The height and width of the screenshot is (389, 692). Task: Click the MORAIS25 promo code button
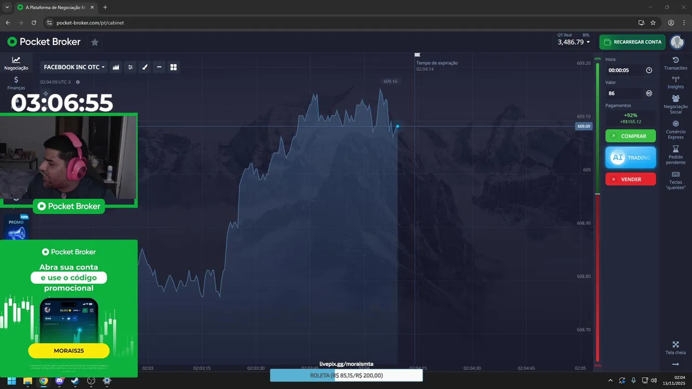69,351
